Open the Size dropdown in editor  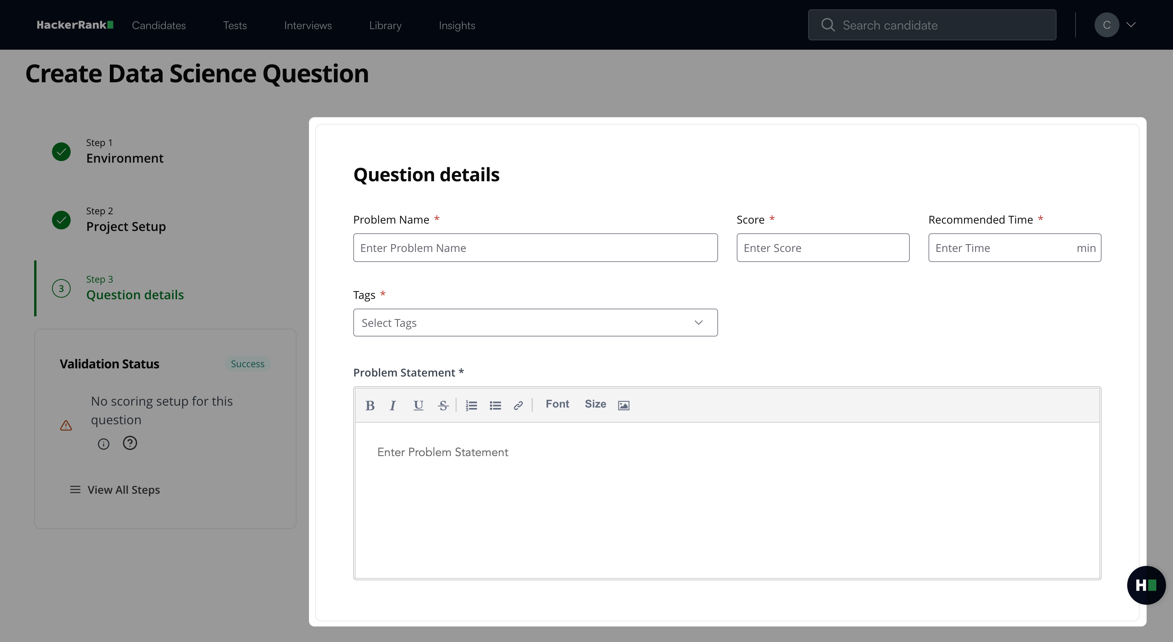pyautogui.click(x=595, y=404)
